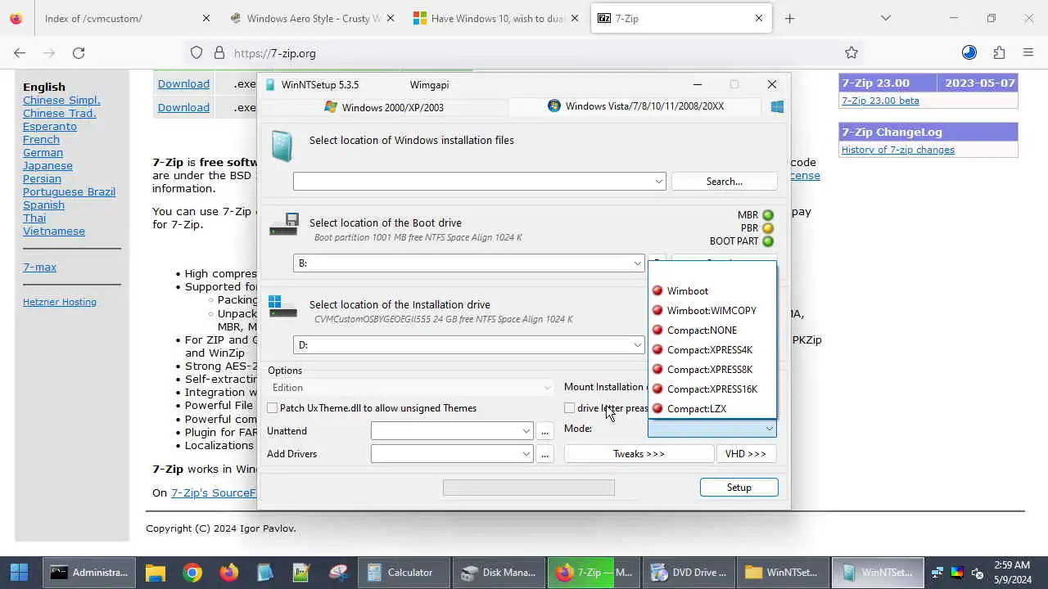
Task: Open History of 7-zip changes link
Action: click(x=898, y=150)
